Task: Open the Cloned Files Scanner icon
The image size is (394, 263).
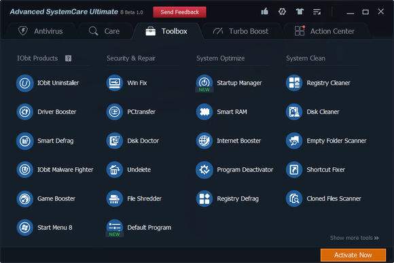Action: (294, 198)
